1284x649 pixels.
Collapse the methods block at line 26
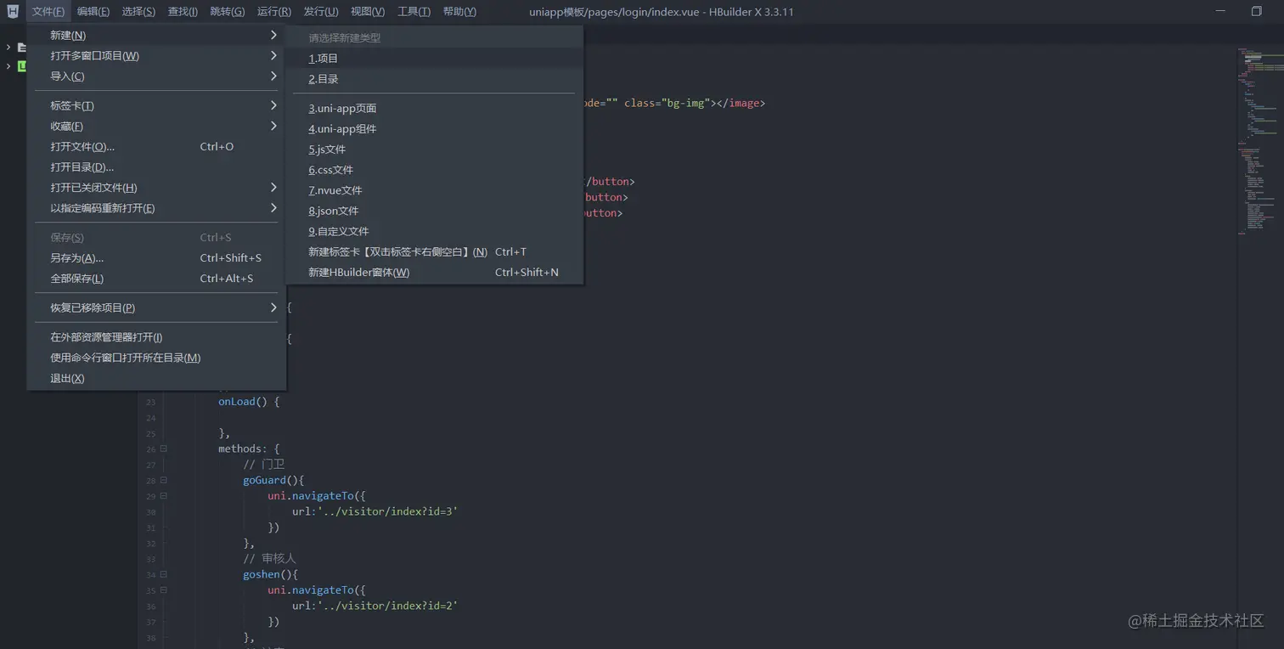coord(164,449)
